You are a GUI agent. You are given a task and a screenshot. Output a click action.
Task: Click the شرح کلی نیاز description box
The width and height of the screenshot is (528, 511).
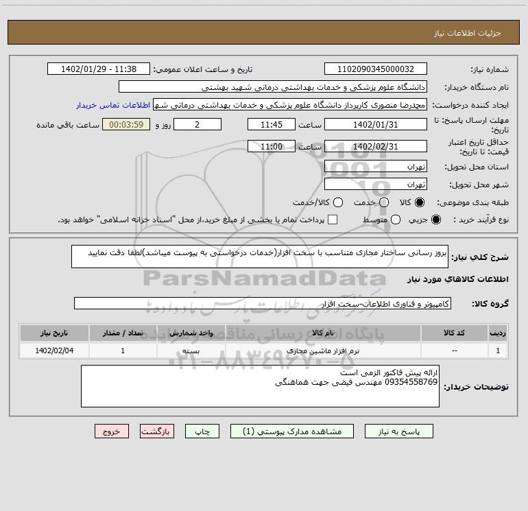click(260, 257)
